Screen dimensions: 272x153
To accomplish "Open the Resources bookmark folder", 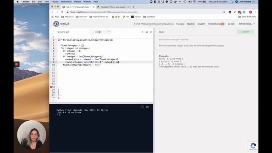I will [x=68, y=17].
